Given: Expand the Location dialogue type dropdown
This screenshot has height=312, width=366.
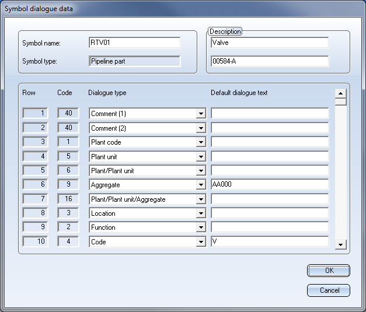Looking at the screenshot, I should pos(201,213).
